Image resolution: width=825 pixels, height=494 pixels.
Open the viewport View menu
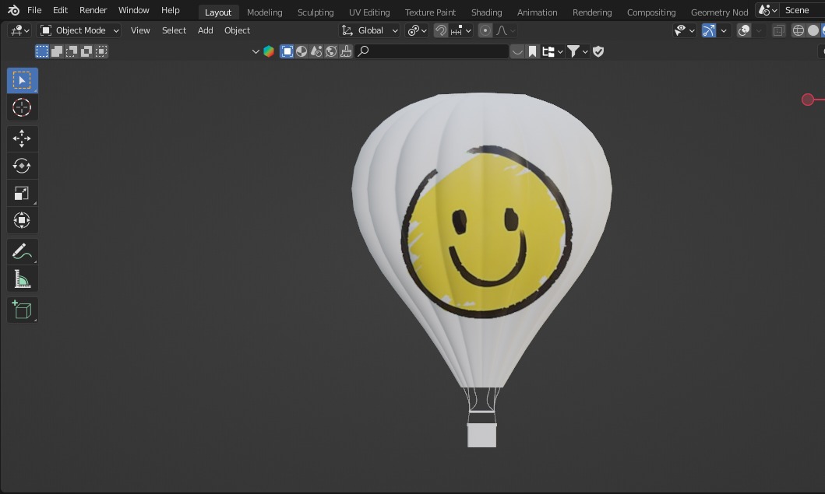coord(140,30)
